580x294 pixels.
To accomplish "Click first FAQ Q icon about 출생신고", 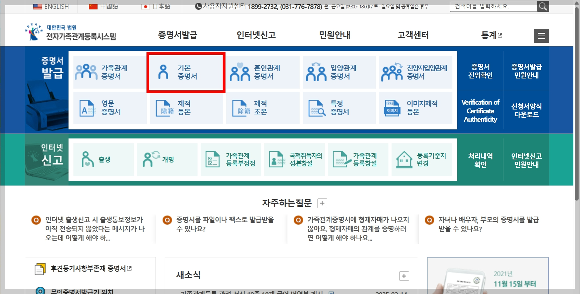I will (36, 220).
